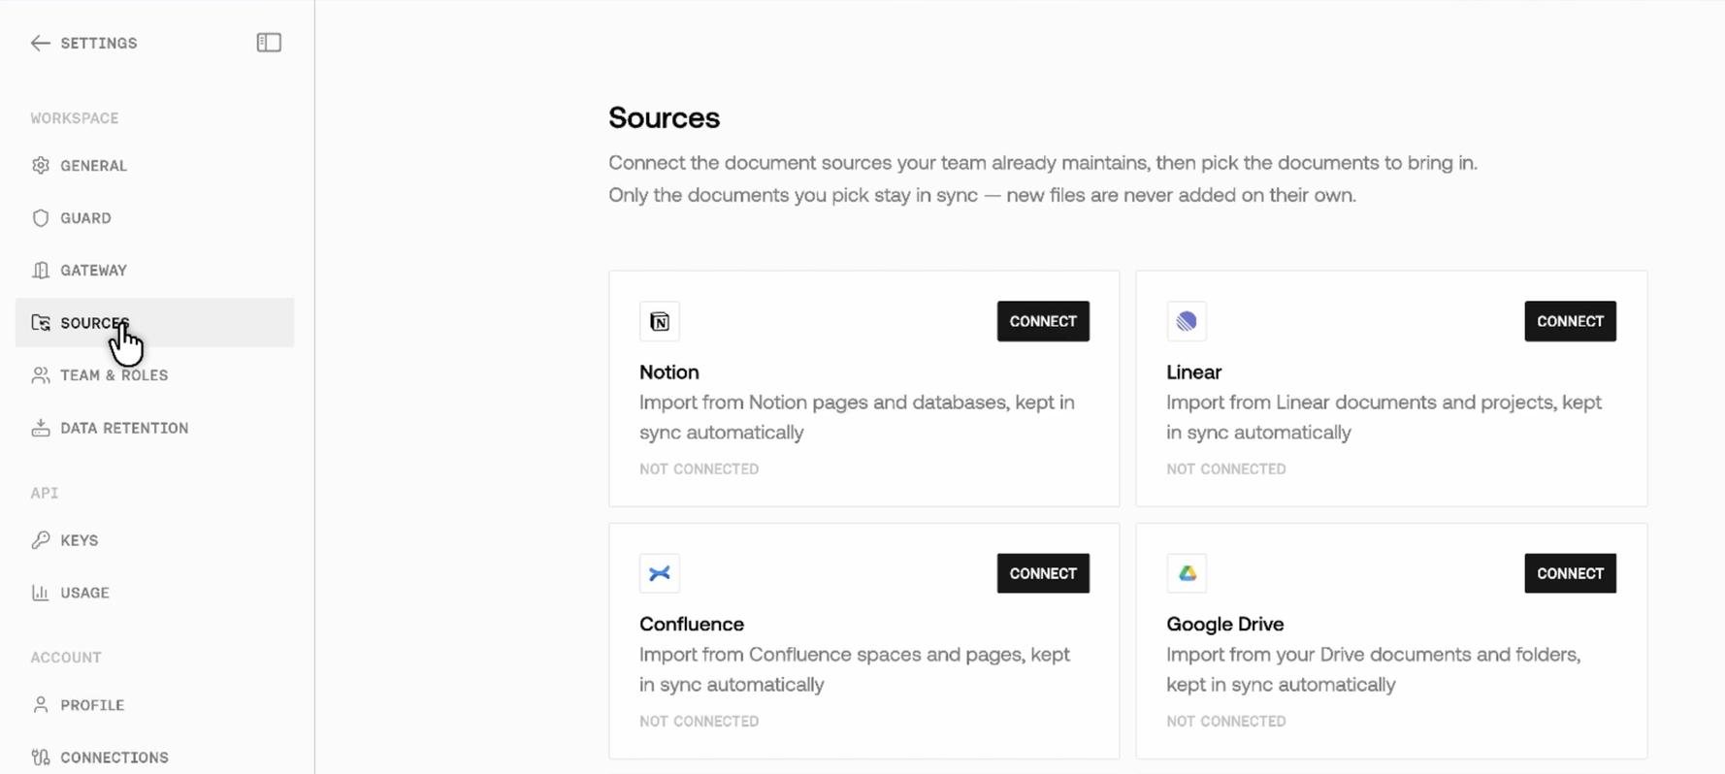This screenshot has height=774, width=1725.
Task: Click Not Connected status under Google Drive
Action: (x=1226, y=721)
